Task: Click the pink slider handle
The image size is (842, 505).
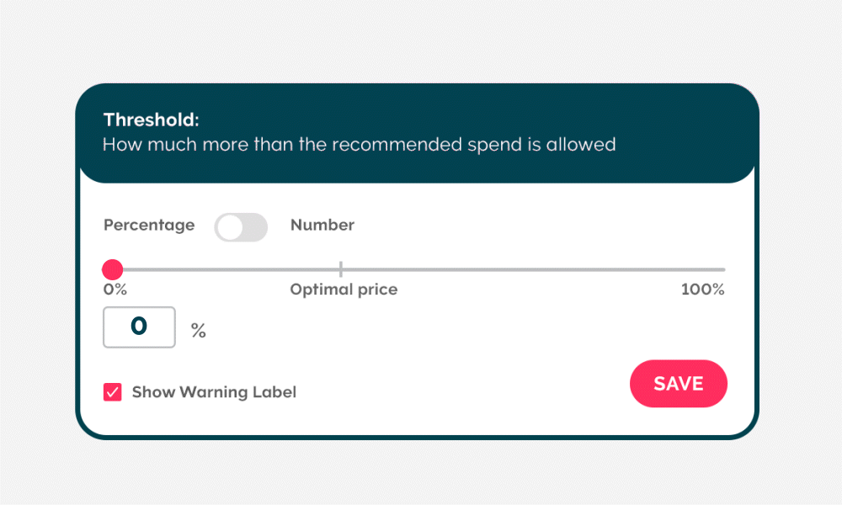Action: pyautogui.click(x=112, y=269)
